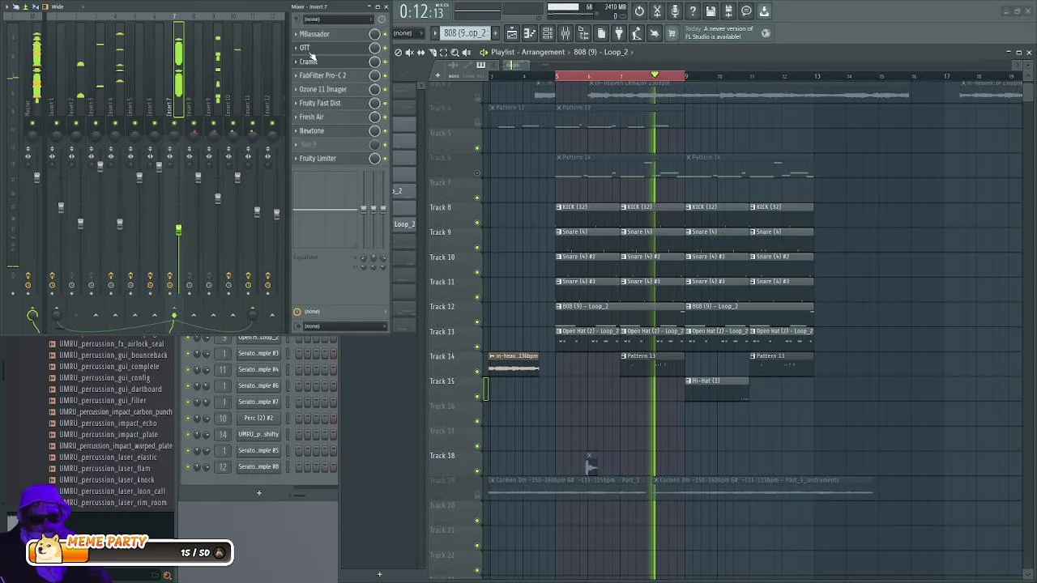Add a new channel with plus button
This screenshot has height=583, width=1037.
(x=259, y=492)
